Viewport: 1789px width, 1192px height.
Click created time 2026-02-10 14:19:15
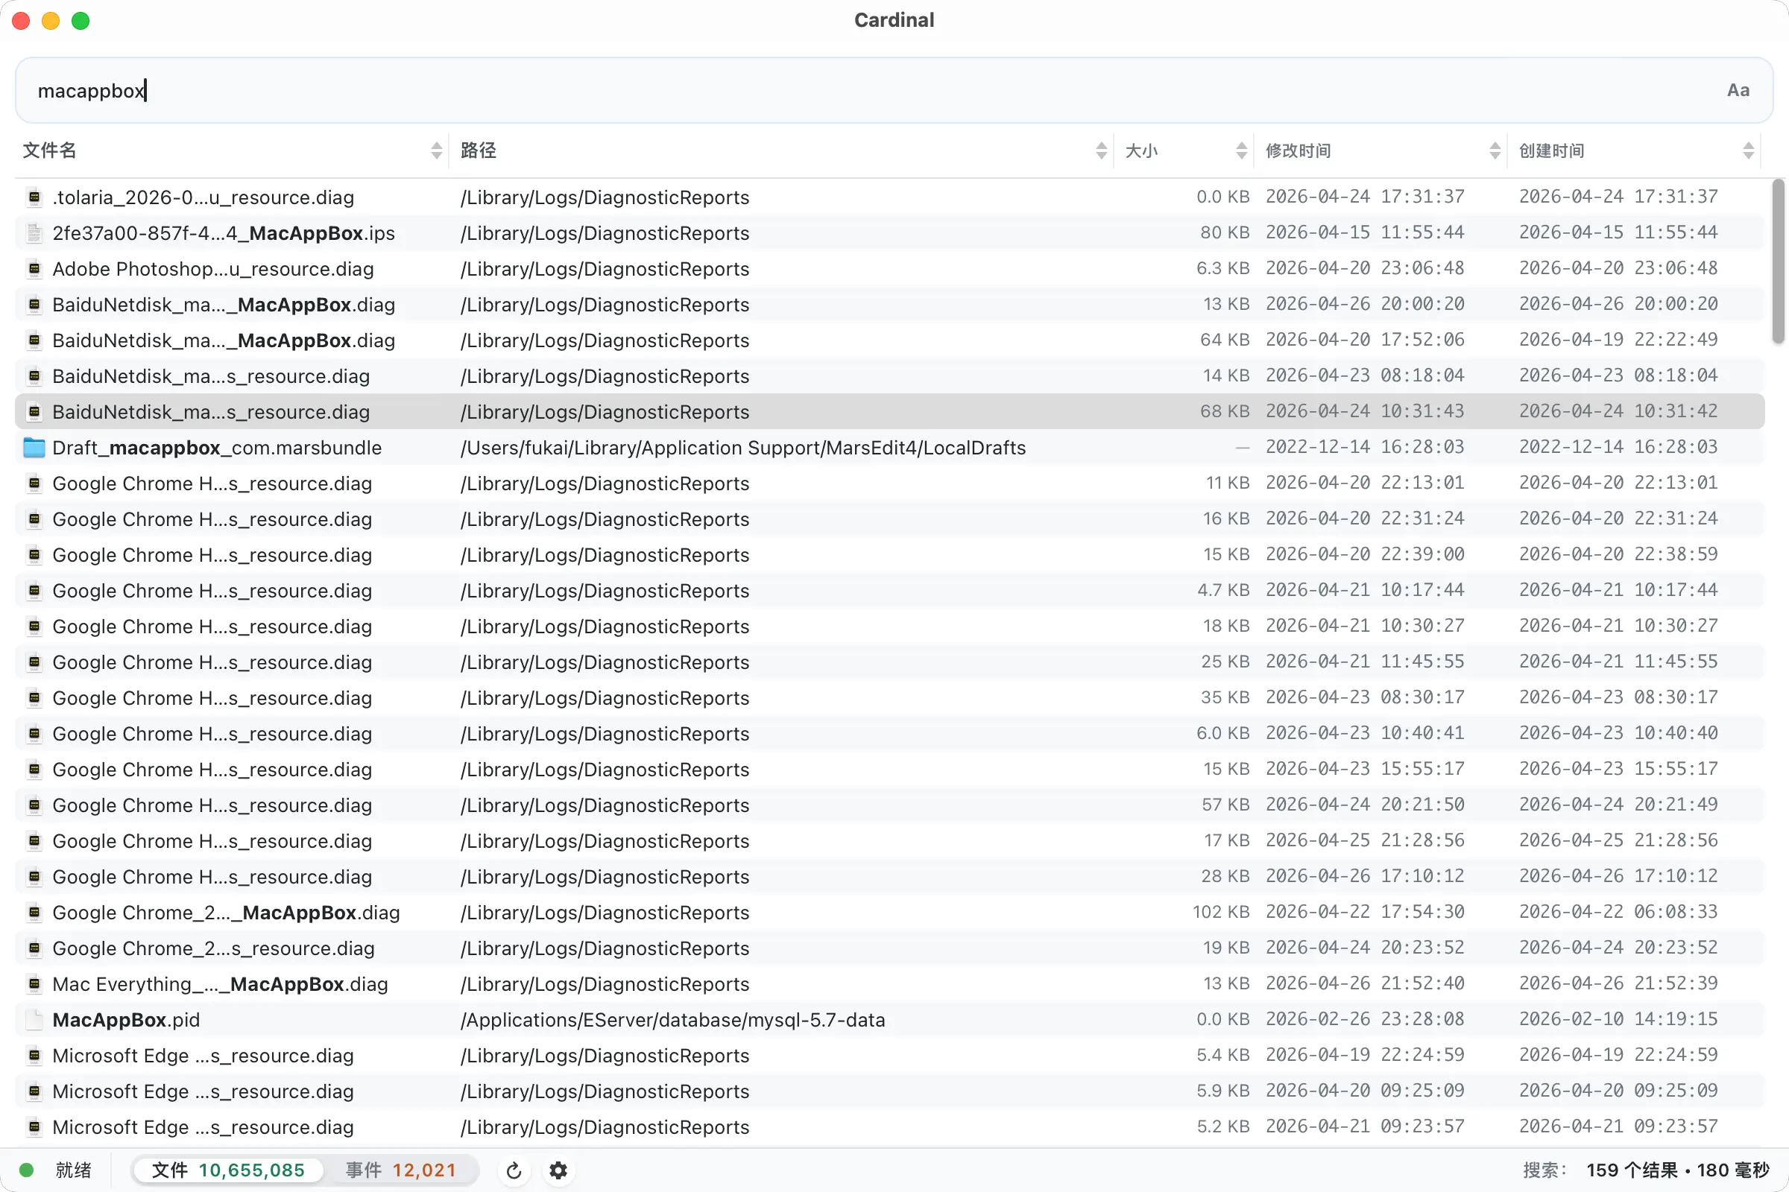click(1618, 1019)
